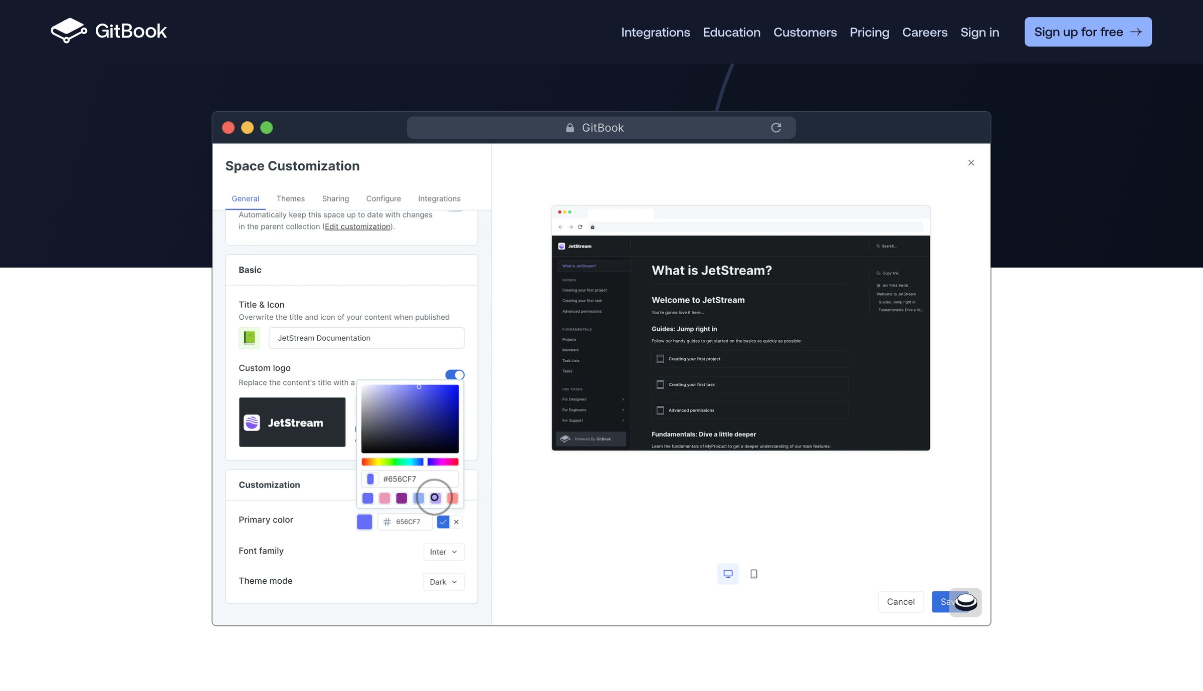Switch to the General tab

245,198
